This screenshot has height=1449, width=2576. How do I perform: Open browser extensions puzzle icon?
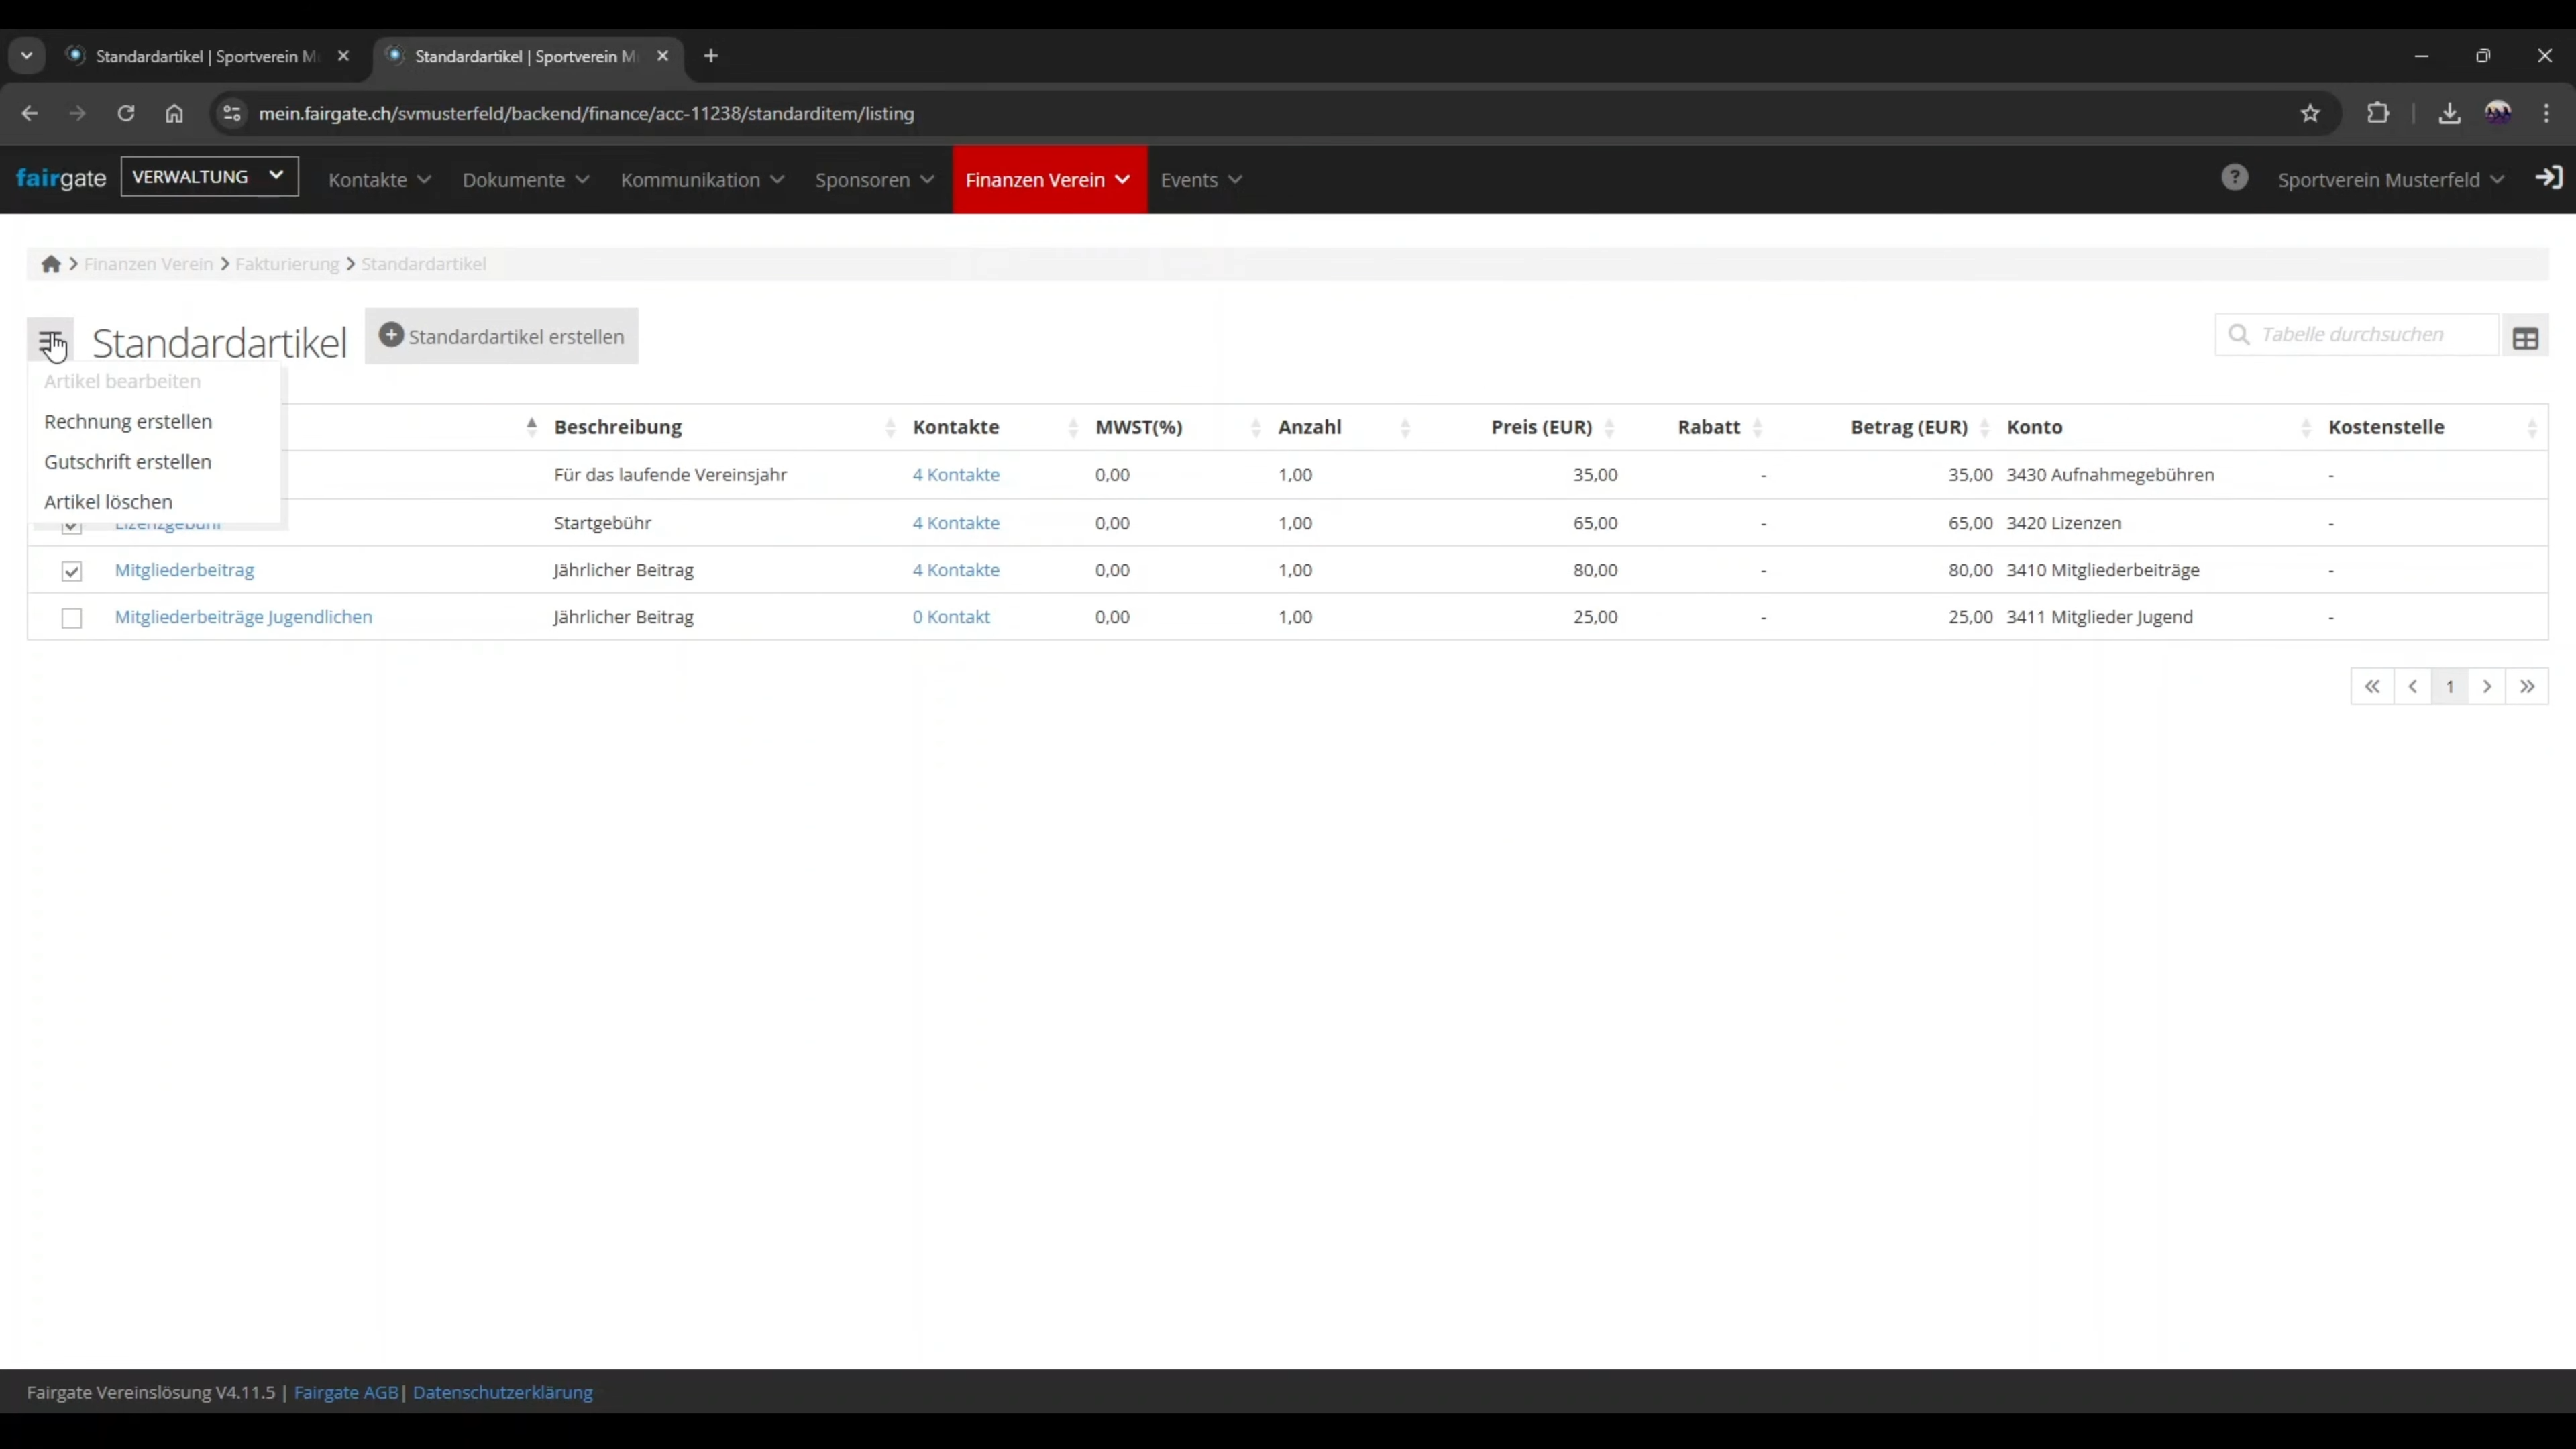tap(2378, 113)
